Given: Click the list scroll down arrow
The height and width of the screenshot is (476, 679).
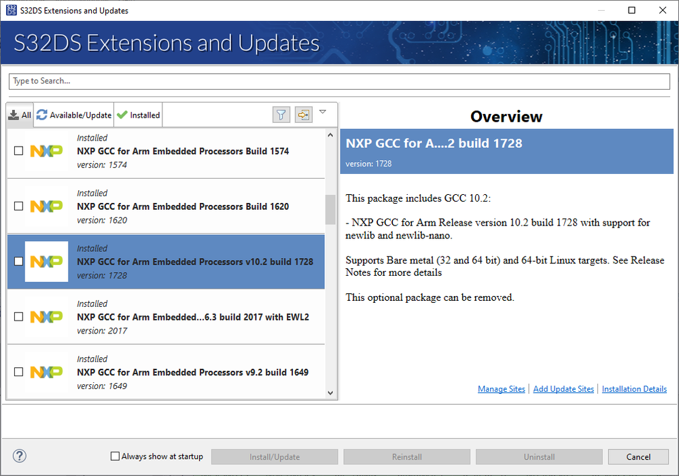Looking at the screenshot, I should [330, 393].
